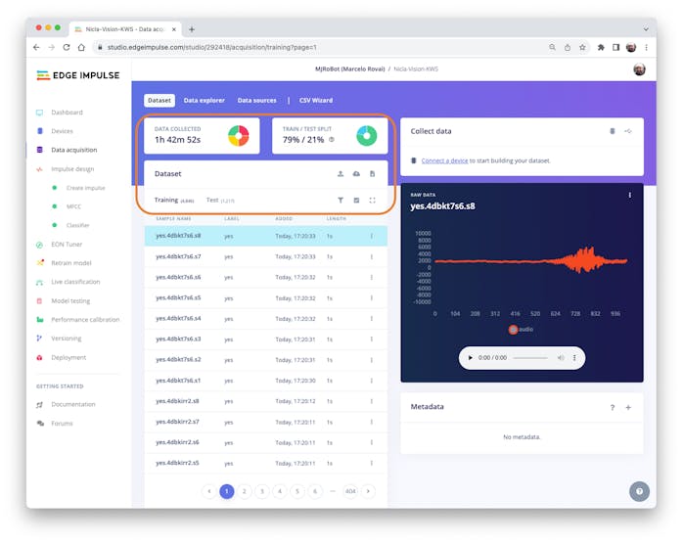Open help bubble at bottom right

[639, 491]
